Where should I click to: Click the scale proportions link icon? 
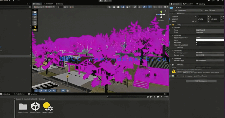click(x=193, y=21)
